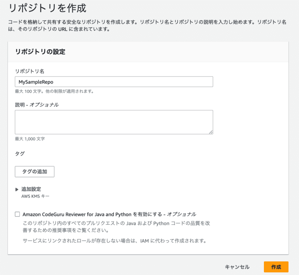Click the リポジトリを作成 page heading
The image size is (299, 275).
pos(47,8)
